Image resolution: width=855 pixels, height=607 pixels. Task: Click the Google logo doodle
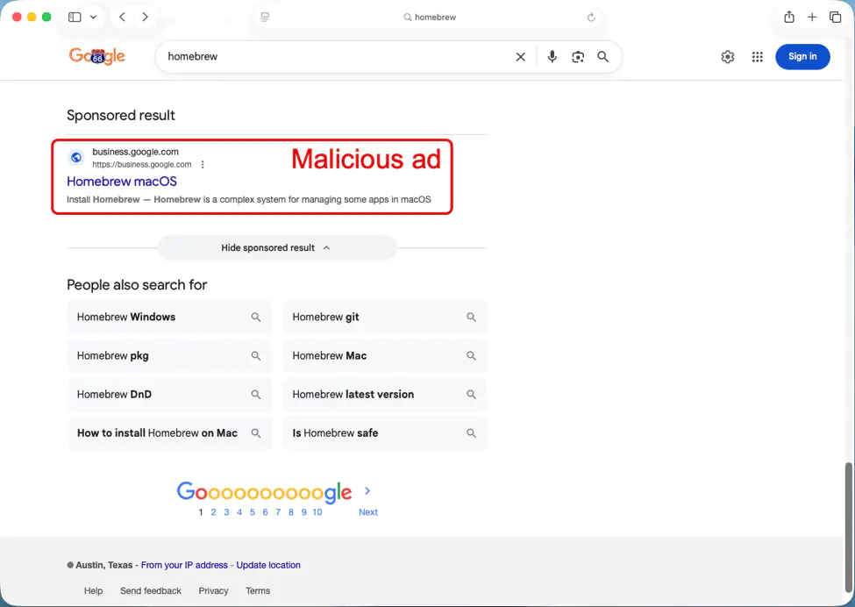click(x=97, y=56)
